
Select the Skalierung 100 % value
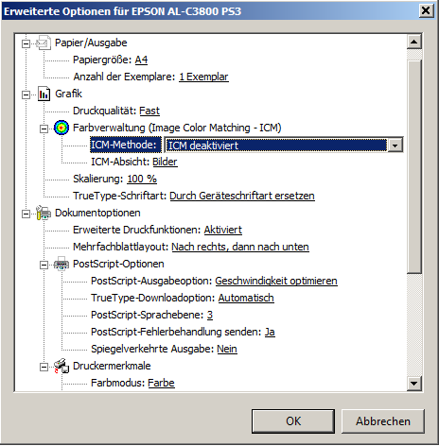142,179
